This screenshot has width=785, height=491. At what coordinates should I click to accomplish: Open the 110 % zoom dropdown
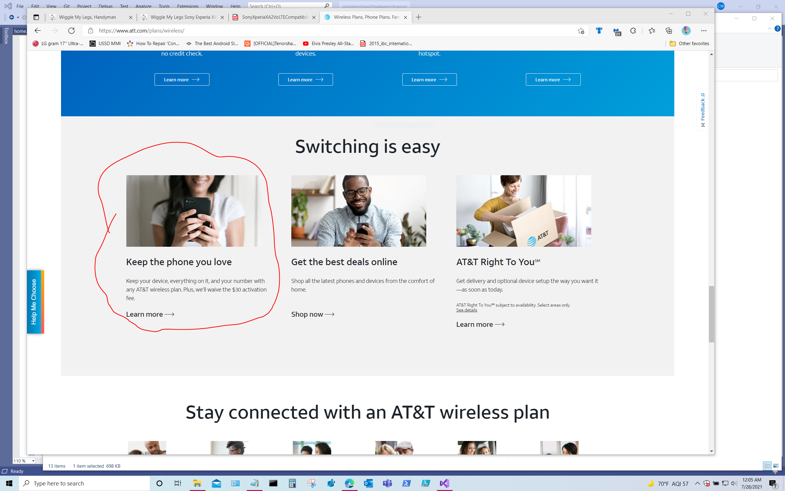click(33, 461)
